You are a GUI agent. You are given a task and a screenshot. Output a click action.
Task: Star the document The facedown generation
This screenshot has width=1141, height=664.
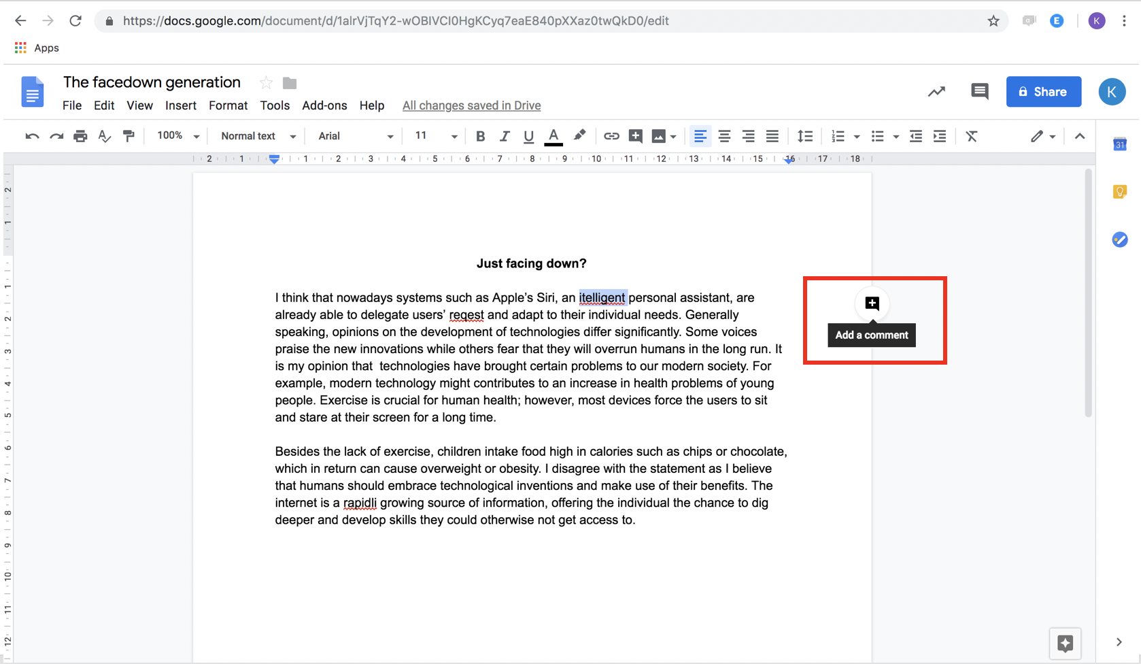click(x=266, y=83)
